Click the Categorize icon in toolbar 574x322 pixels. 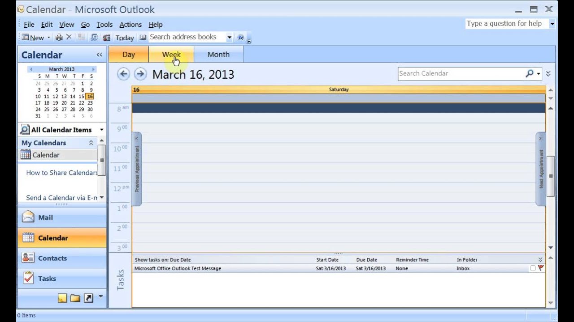[82, 38]
